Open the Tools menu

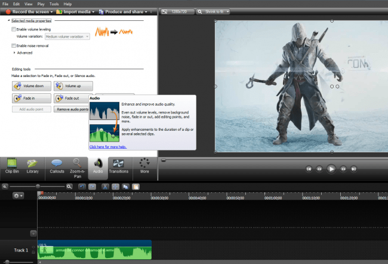54,4
